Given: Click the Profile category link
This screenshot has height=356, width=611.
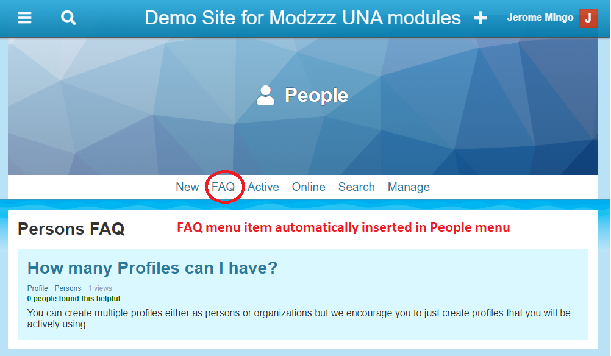Looking at the screenshot, I should point(37,288).
